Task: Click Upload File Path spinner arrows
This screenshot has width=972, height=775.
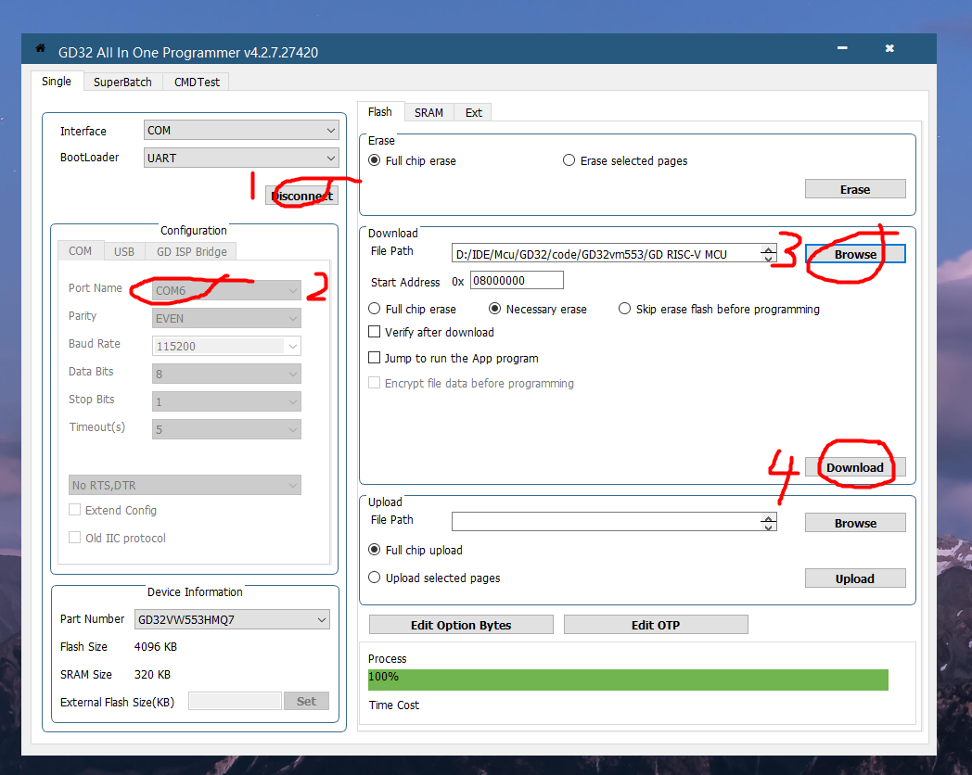Action: (768, 523)
